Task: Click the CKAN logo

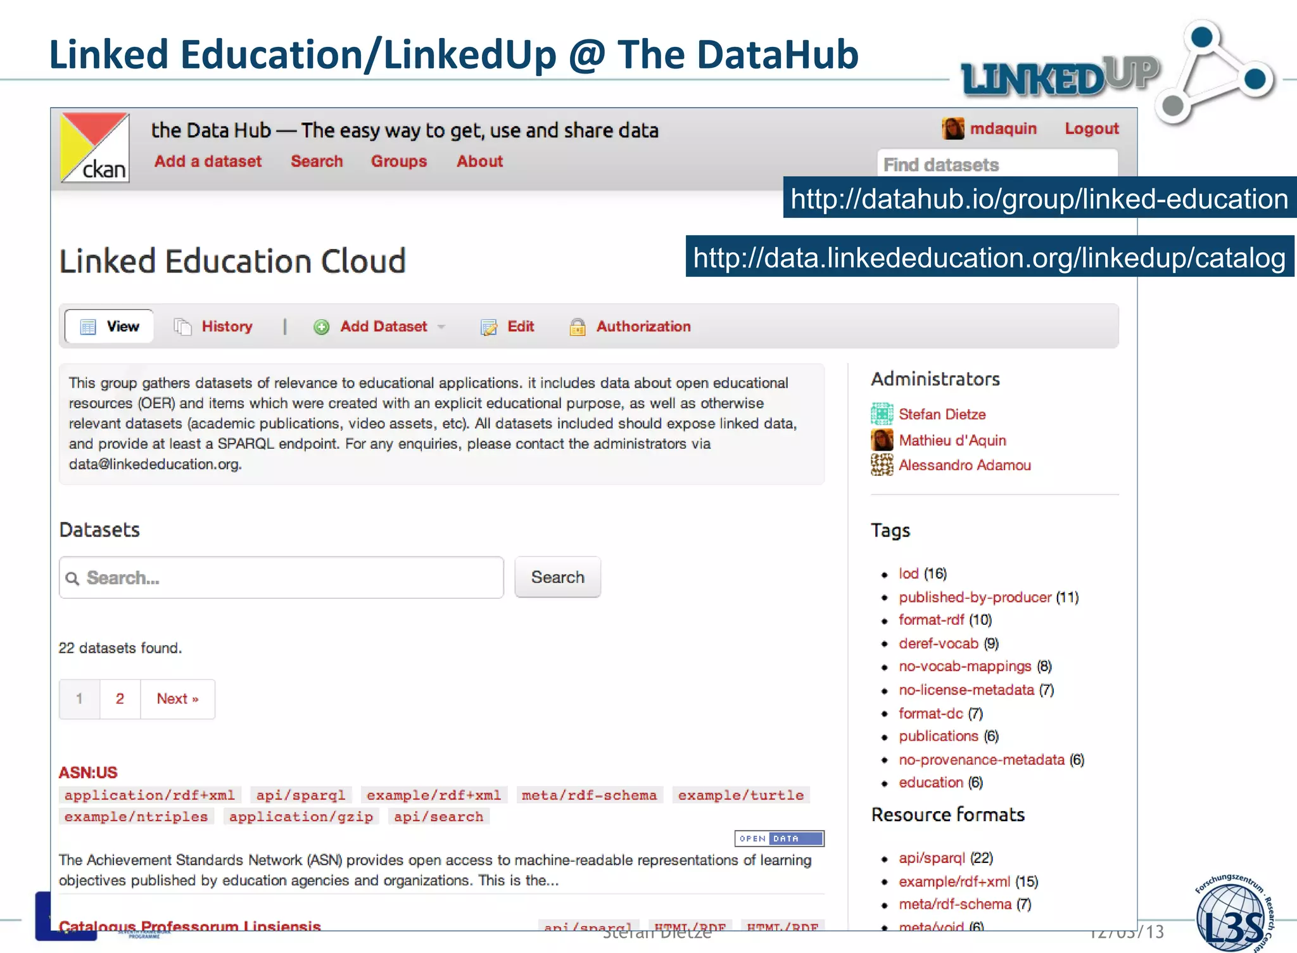Action: click(x=95, y=148)
